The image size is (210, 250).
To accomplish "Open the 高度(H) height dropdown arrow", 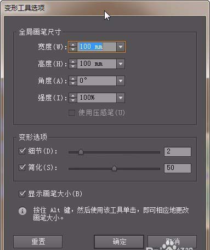I will coord(121,64).
